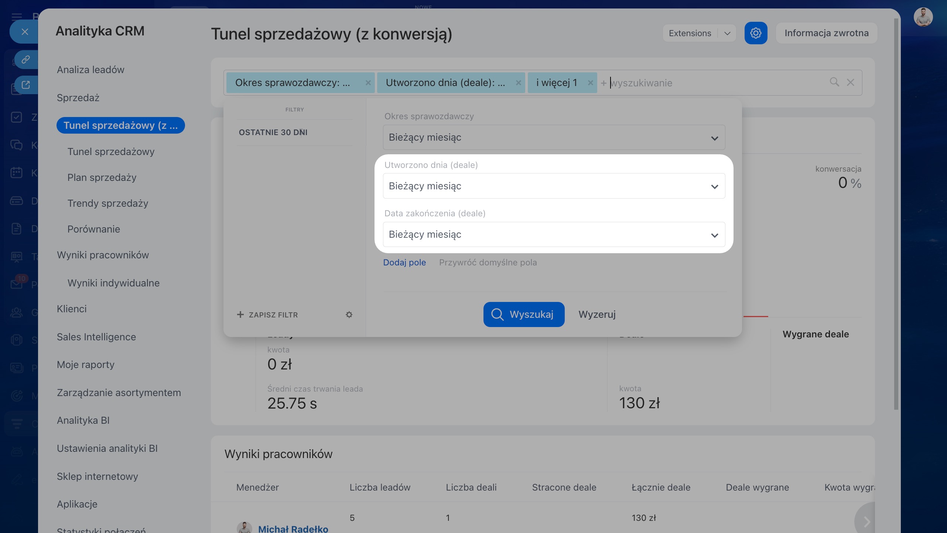Remove the 'Okres sprawozdawczy' filter chip
Image resolution: width=947 pixels, height=533 pixels.
click(x=368, y=83)
